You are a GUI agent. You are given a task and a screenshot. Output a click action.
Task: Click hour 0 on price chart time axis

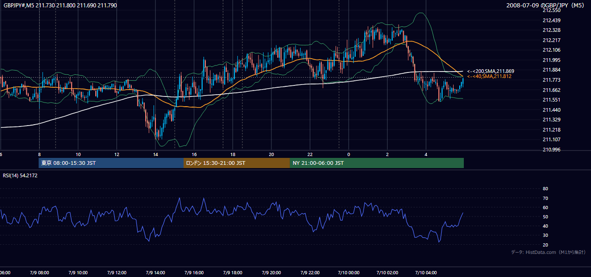tap(349, 154)
